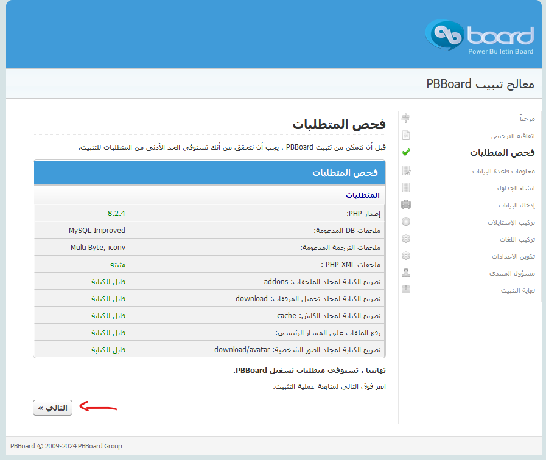This screenshot has width=546, height=460.
Task: Go to the معلومات قاعدة البيانات sidebar step
Action: pos(503,171)
